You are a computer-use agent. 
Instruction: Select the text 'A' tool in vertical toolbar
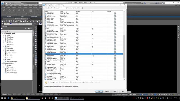point(36,64)
